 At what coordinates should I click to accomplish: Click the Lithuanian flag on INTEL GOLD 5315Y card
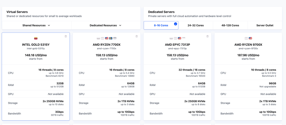[x=36, y=38]
